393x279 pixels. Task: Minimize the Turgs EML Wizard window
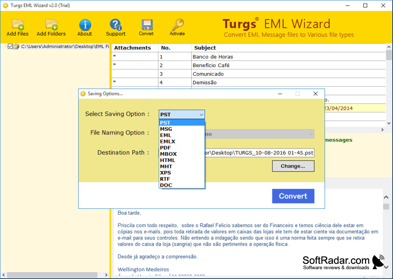[x=348, y=5]
